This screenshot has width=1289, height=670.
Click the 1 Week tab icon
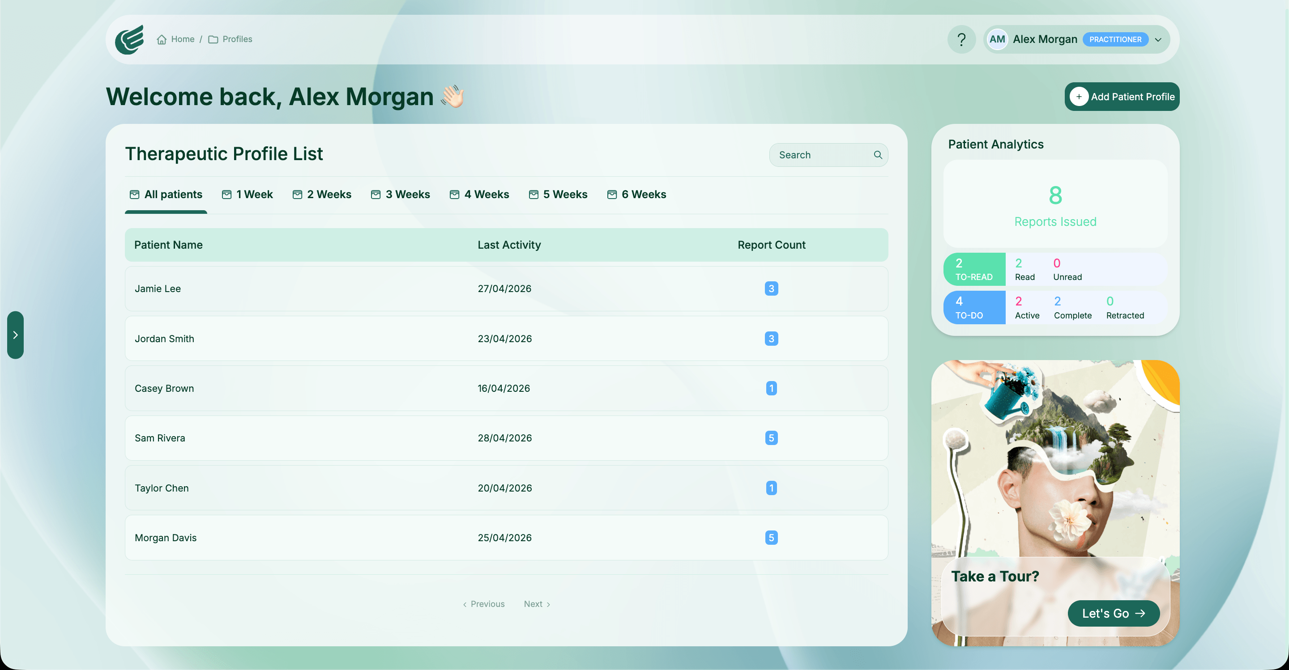click(226, 195)
